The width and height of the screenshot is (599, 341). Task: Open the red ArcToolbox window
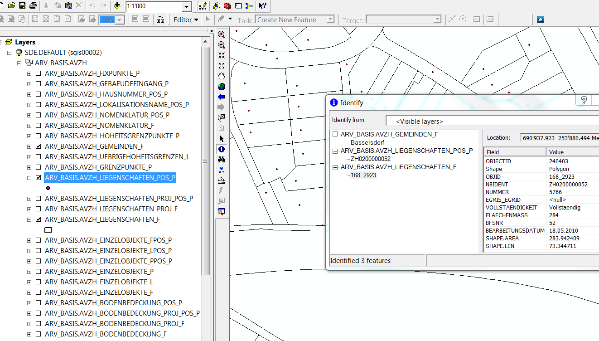227,6
